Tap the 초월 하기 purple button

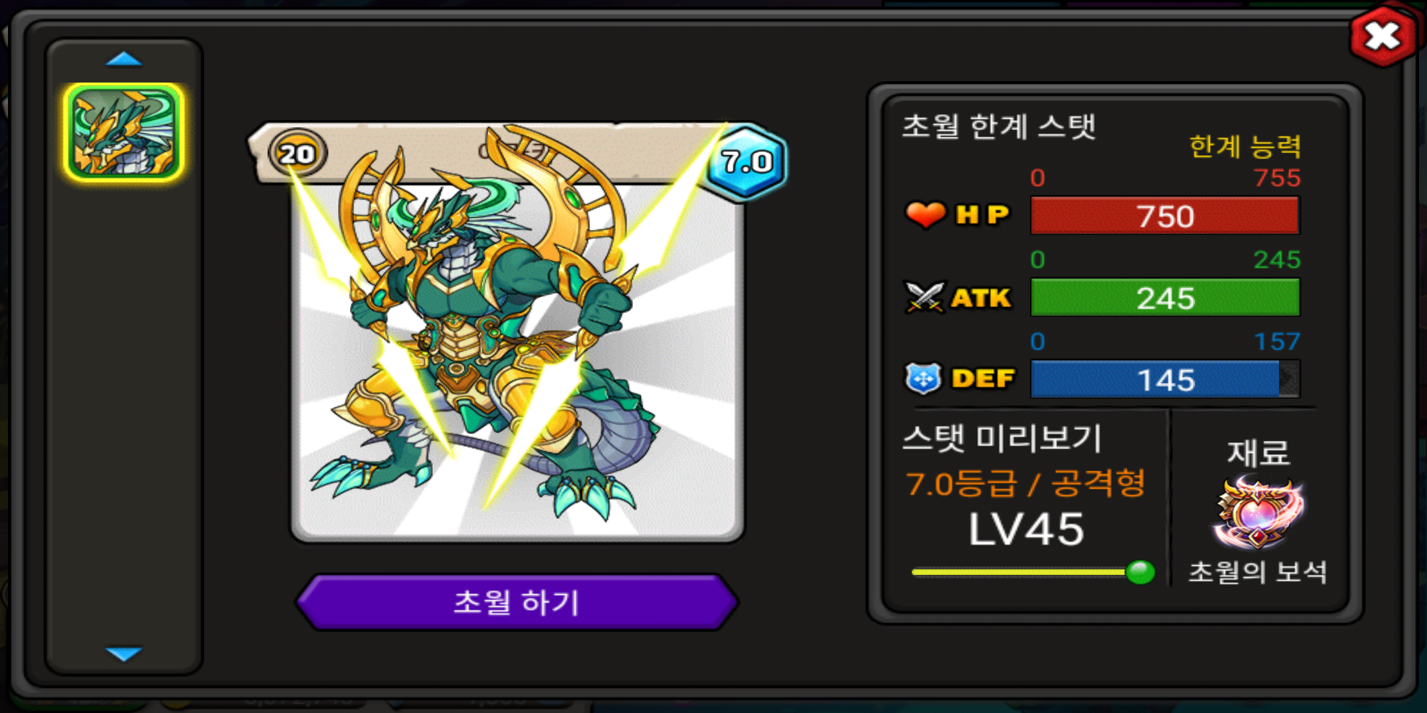[517, 602]
